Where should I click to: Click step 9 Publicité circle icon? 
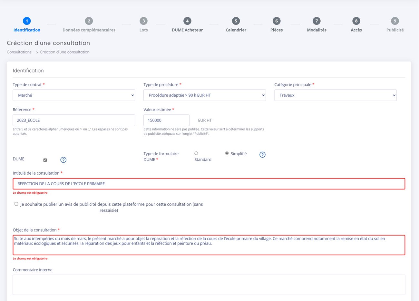(x=395, y=21)
